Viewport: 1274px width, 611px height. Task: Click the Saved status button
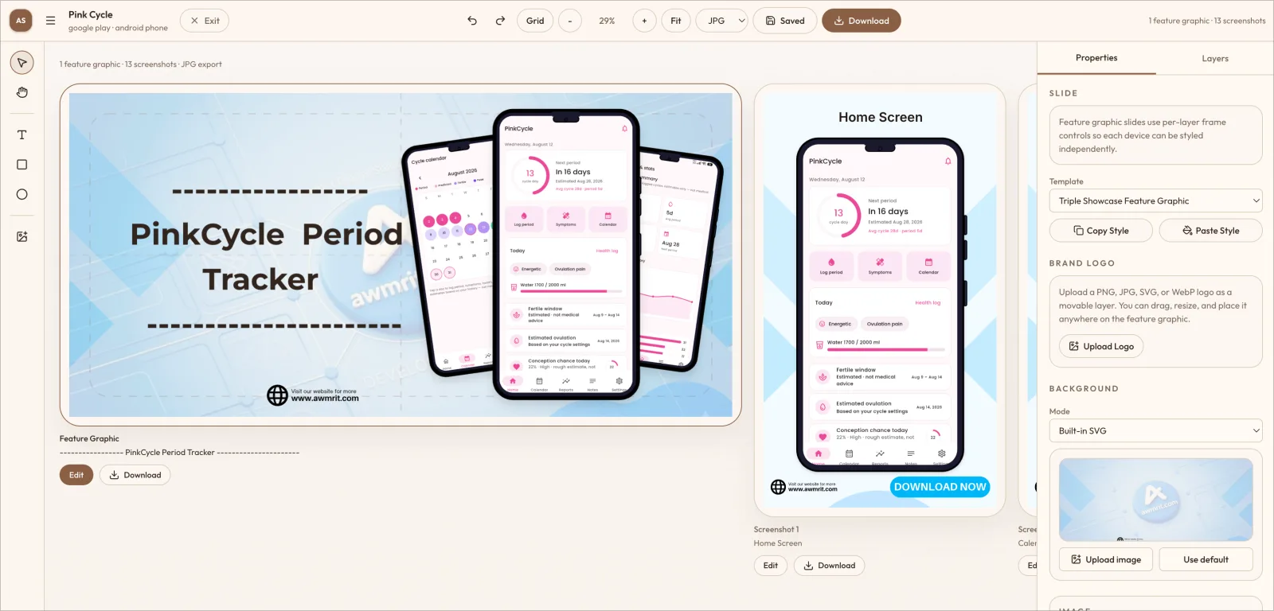coord(785,21)
